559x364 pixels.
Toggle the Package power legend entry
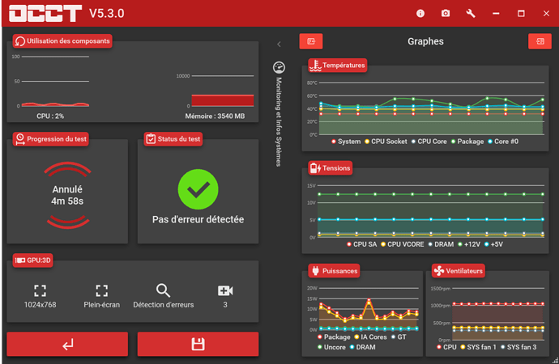(x=334, y=336)
